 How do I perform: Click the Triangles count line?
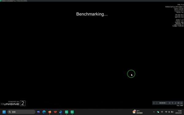[x=178, y=26]
